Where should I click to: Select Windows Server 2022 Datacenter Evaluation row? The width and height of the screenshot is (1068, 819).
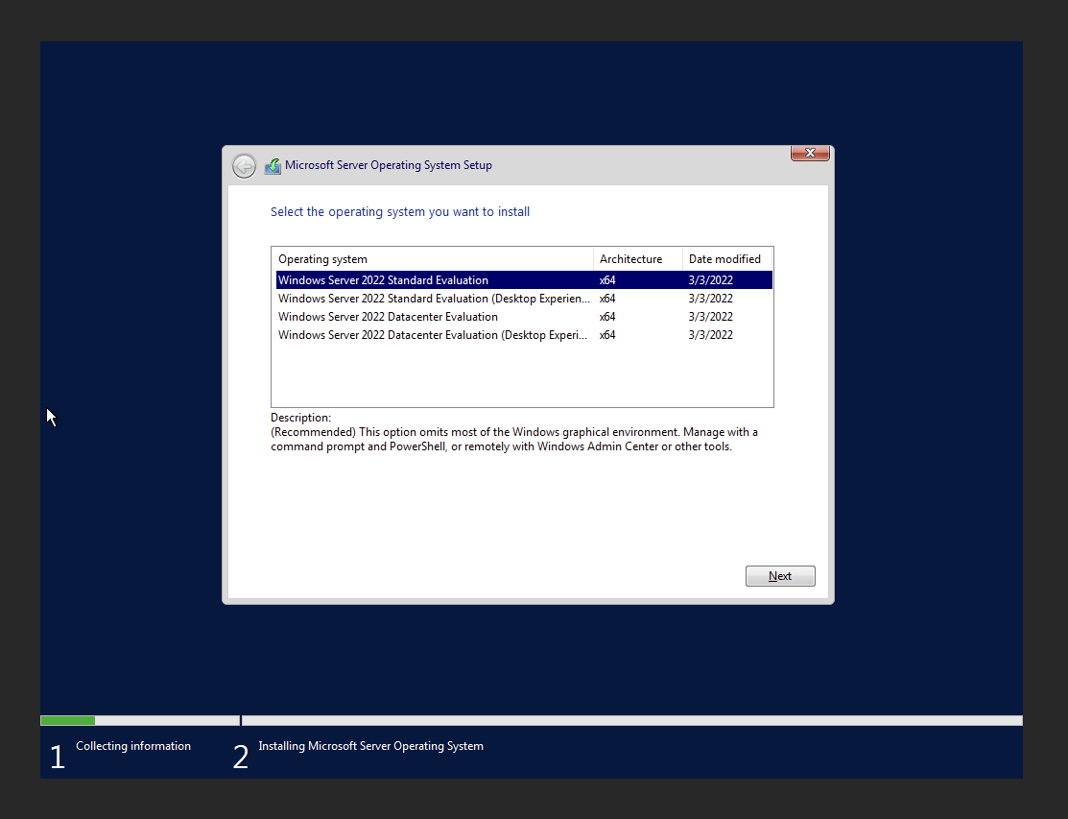click(525, 317)
